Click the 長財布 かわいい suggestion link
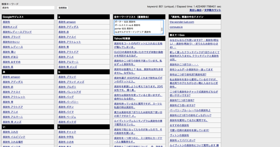This screenshot has height=147, width=280. pos(11,42)
